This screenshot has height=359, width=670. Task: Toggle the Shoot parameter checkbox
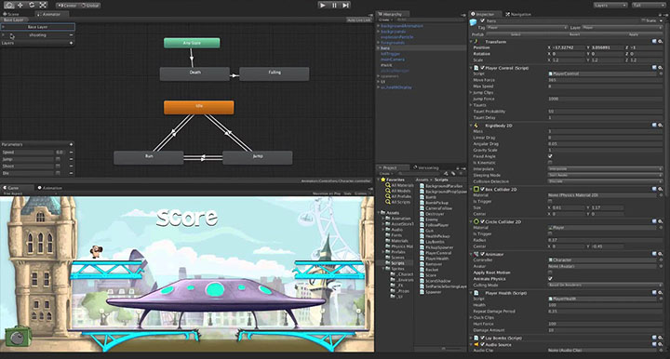58,166
